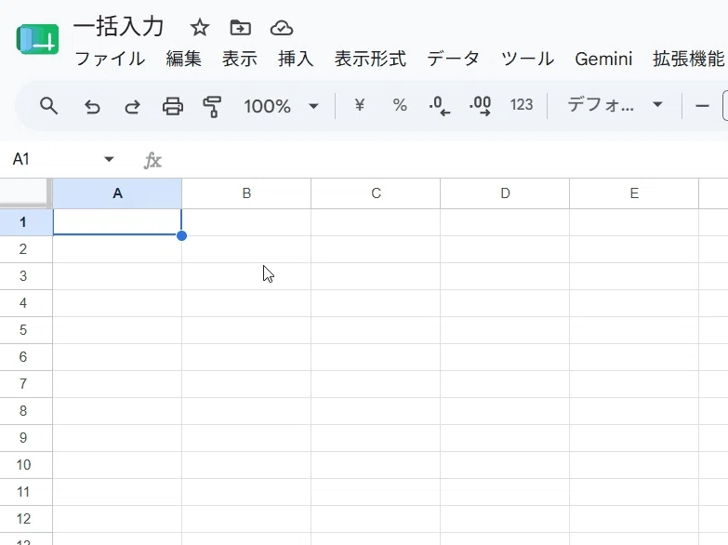This screenshot has width=728, height=545.
Task: Select cell E10
Action: click(634, 465)
